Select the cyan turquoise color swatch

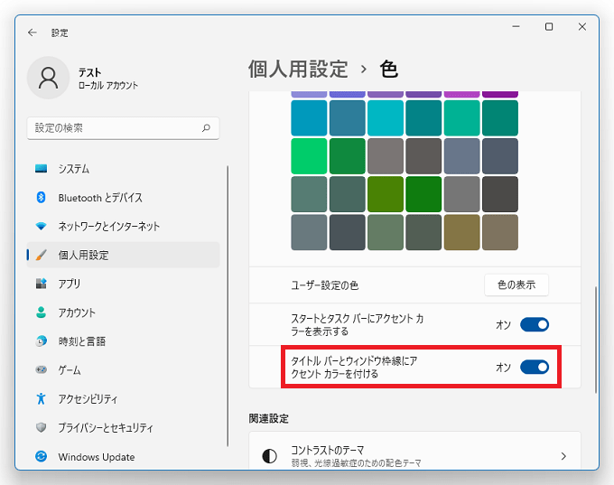[386, 118]
